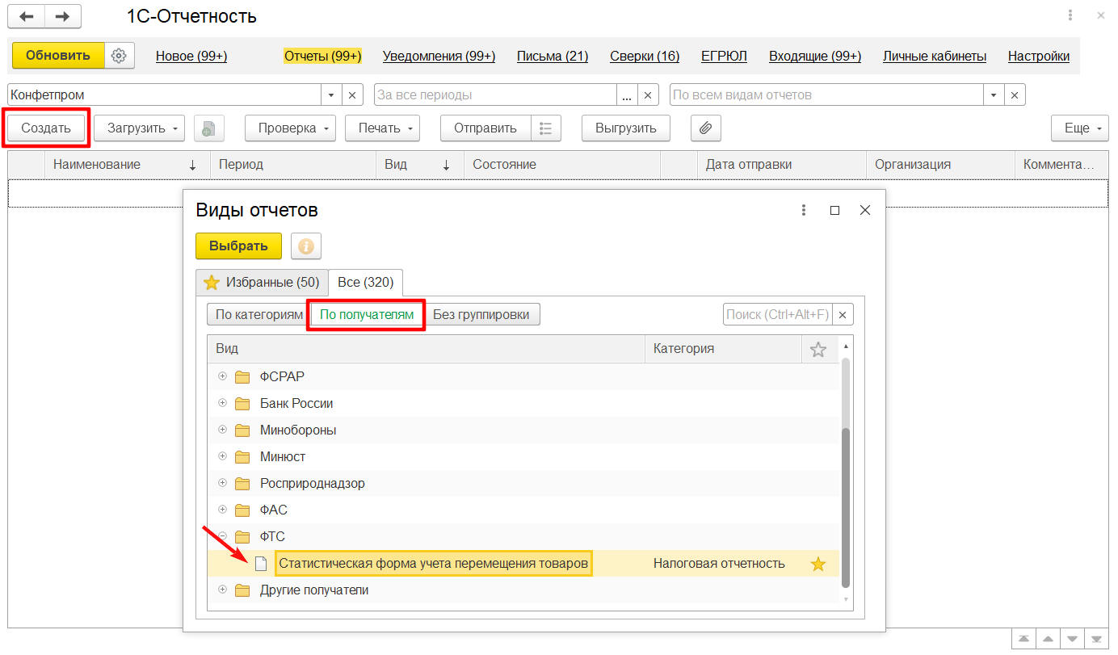Viewport: 1118px width, 655px height.
Task: Open the list icon next to Отправить
Action: click(x=546, y=128)
